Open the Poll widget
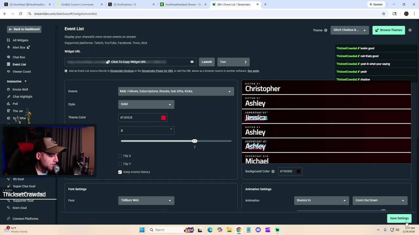 click(x=15, y=104)
